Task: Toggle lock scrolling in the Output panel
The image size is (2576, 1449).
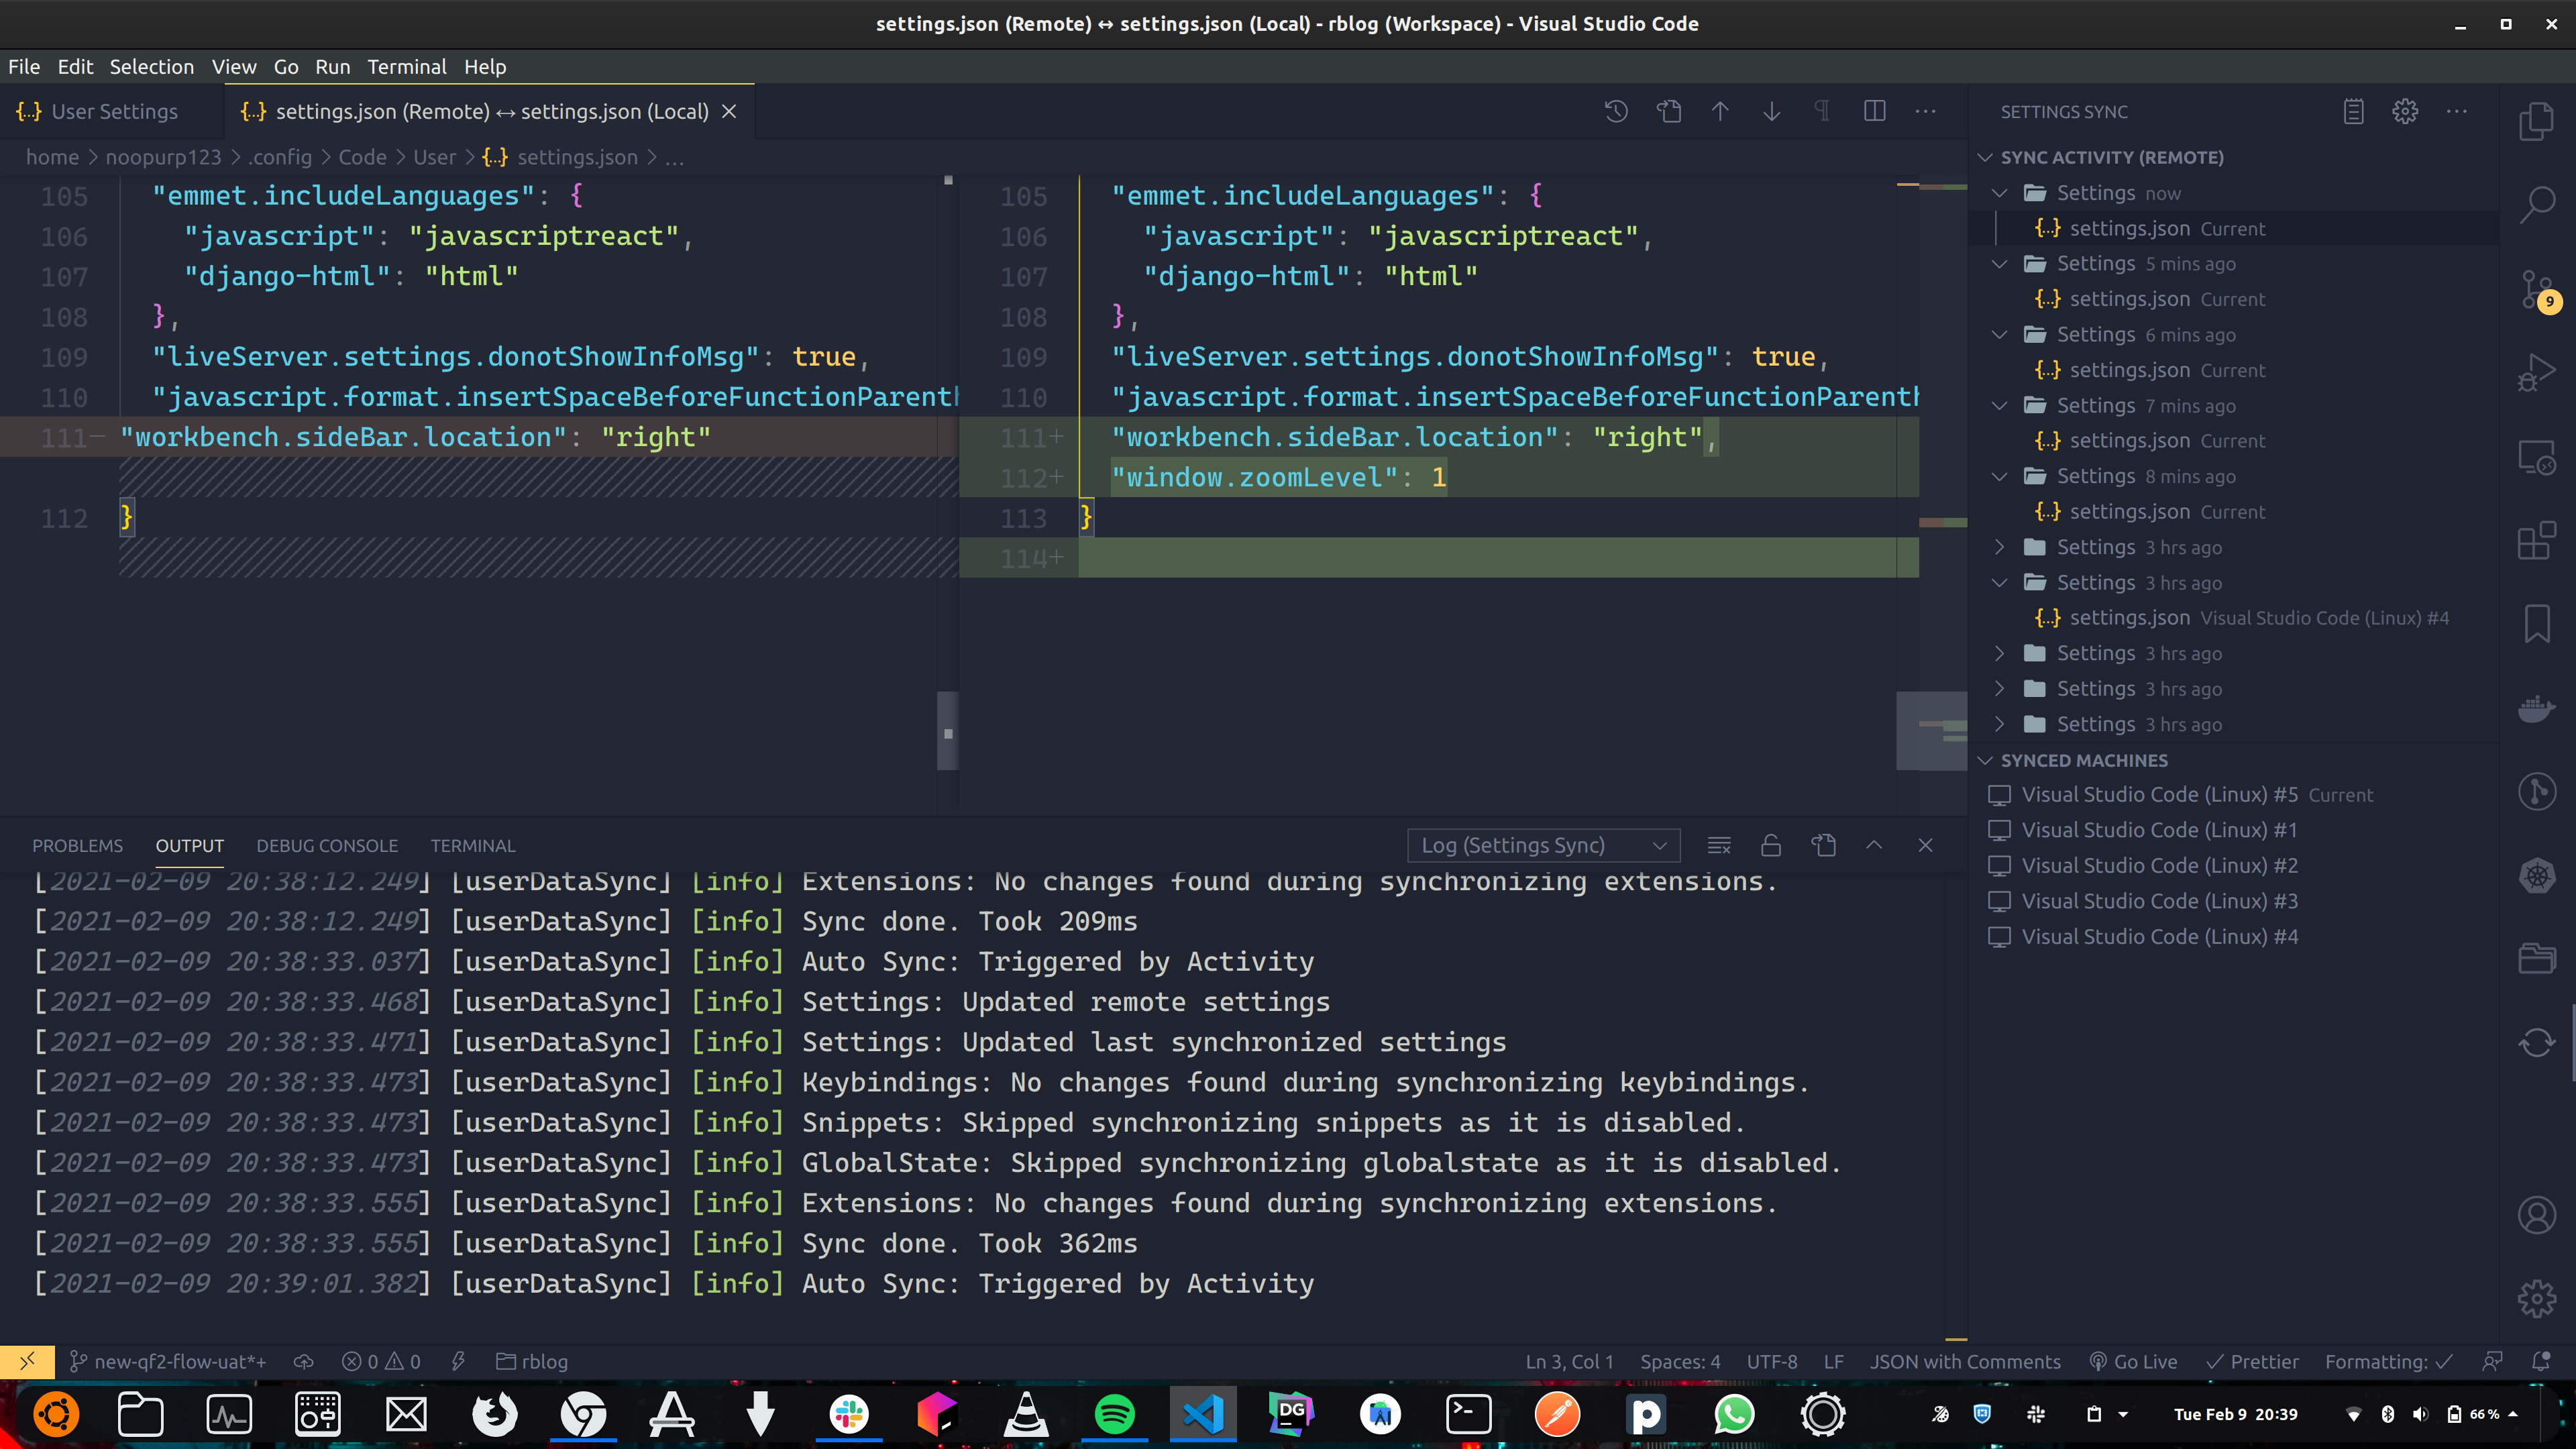Action: (1771, 845)
